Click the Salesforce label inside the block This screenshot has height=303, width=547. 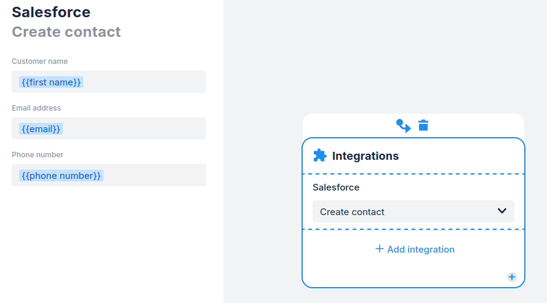click(336, 187)
